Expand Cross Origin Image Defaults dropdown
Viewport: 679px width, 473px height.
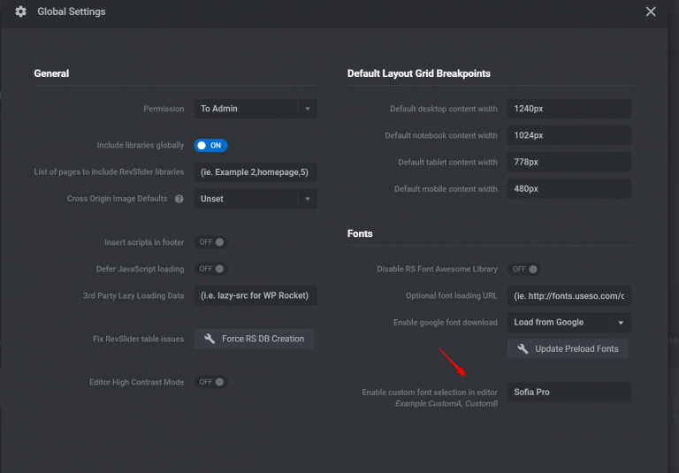coord(255,199)
